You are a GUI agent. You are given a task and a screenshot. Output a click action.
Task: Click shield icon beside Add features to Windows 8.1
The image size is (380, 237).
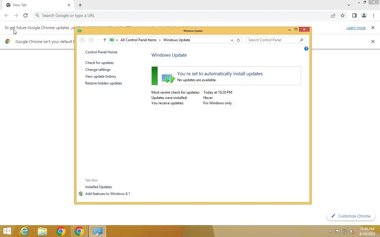click(81, 194)
